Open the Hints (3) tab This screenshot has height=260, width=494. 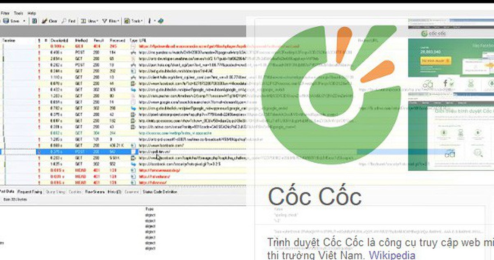pyautogui.click(x=114, y=192)
